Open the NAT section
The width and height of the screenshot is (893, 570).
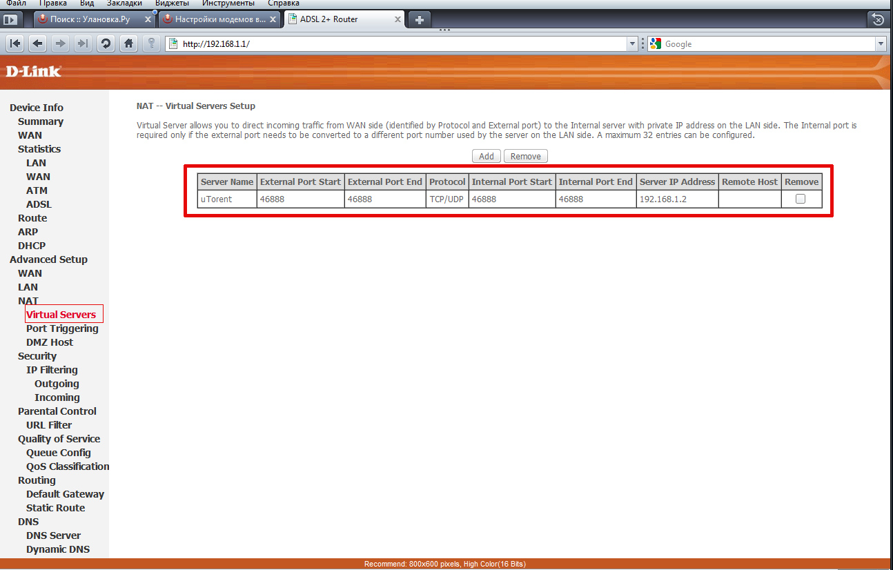pyautogui.click(x=28, y=301)
